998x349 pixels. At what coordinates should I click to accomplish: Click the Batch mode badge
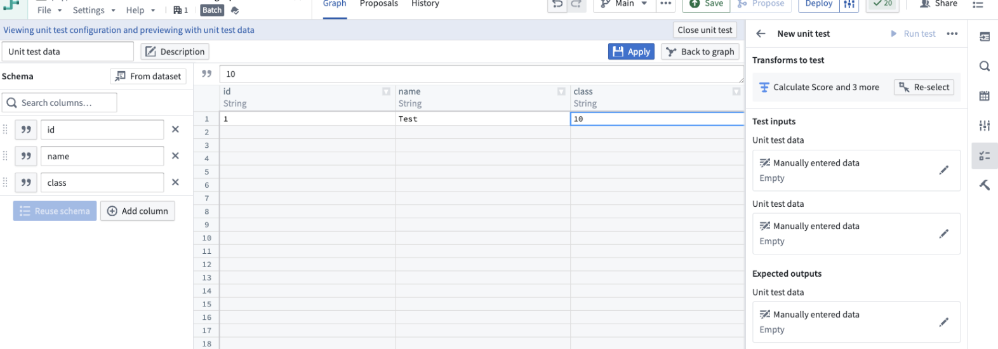click(x=212, y=10)
